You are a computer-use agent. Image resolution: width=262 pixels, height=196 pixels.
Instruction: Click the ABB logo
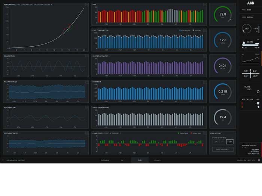[250, 3]
